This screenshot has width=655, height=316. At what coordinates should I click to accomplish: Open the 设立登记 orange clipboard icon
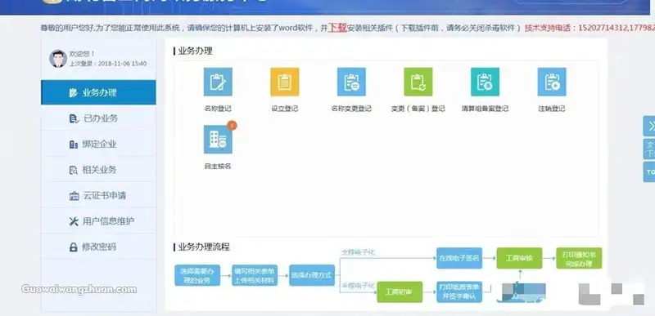tap(284, 82)
